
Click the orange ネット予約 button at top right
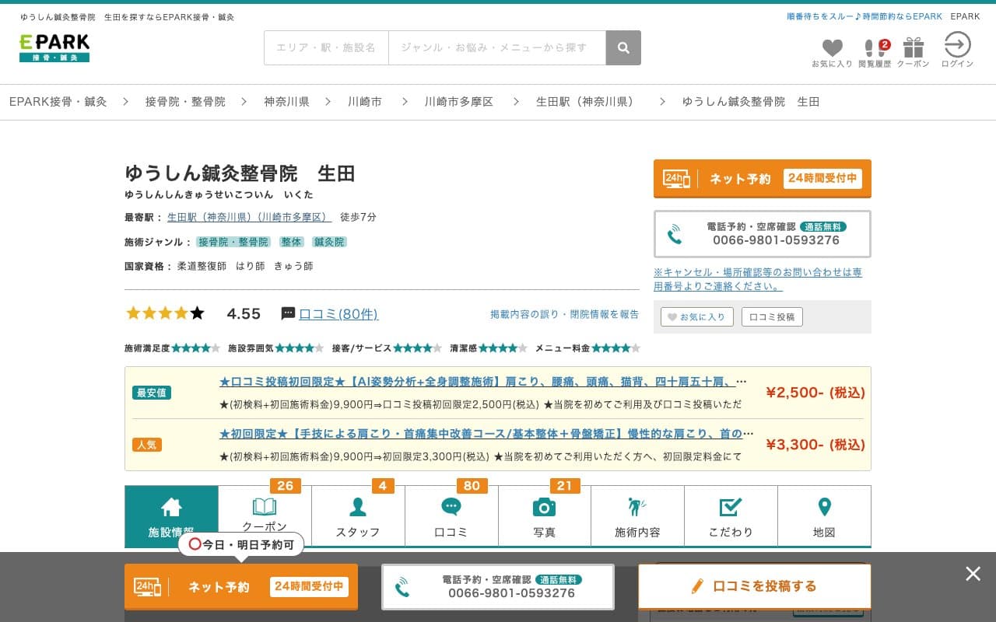click(x=762, y=179)
